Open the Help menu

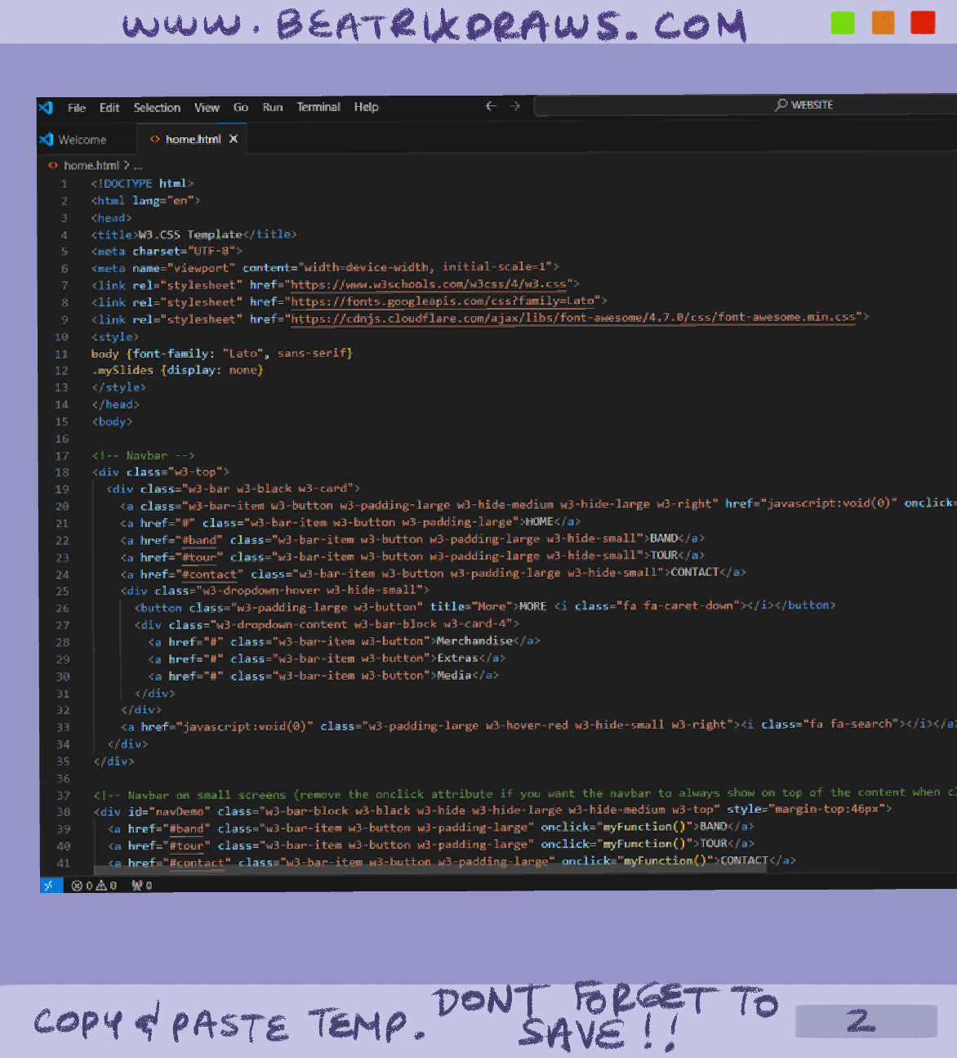click(366, 107)
